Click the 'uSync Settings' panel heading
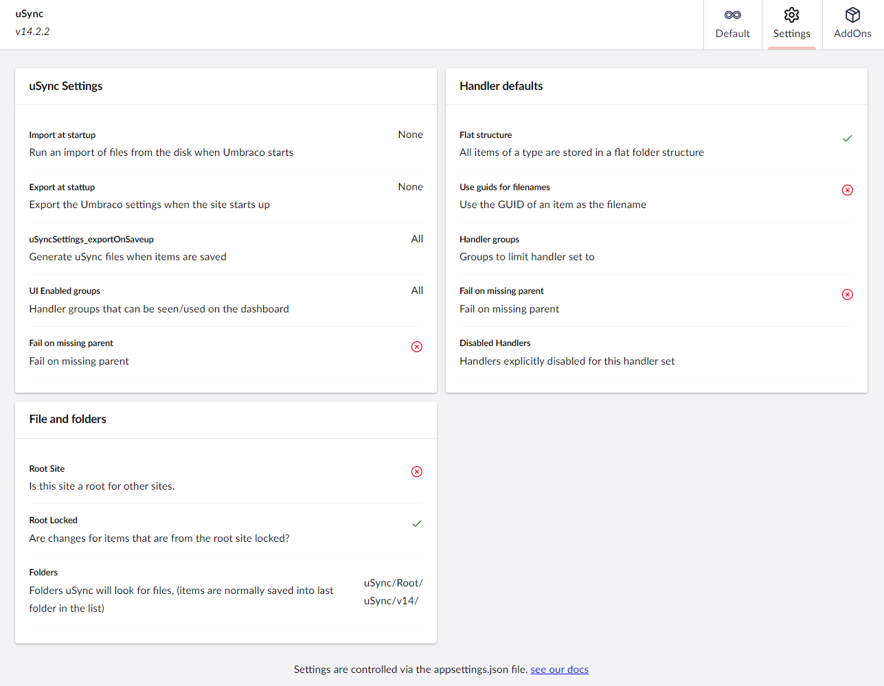The image size is (884, 686). pyautogui.click(x=66, y=86)
